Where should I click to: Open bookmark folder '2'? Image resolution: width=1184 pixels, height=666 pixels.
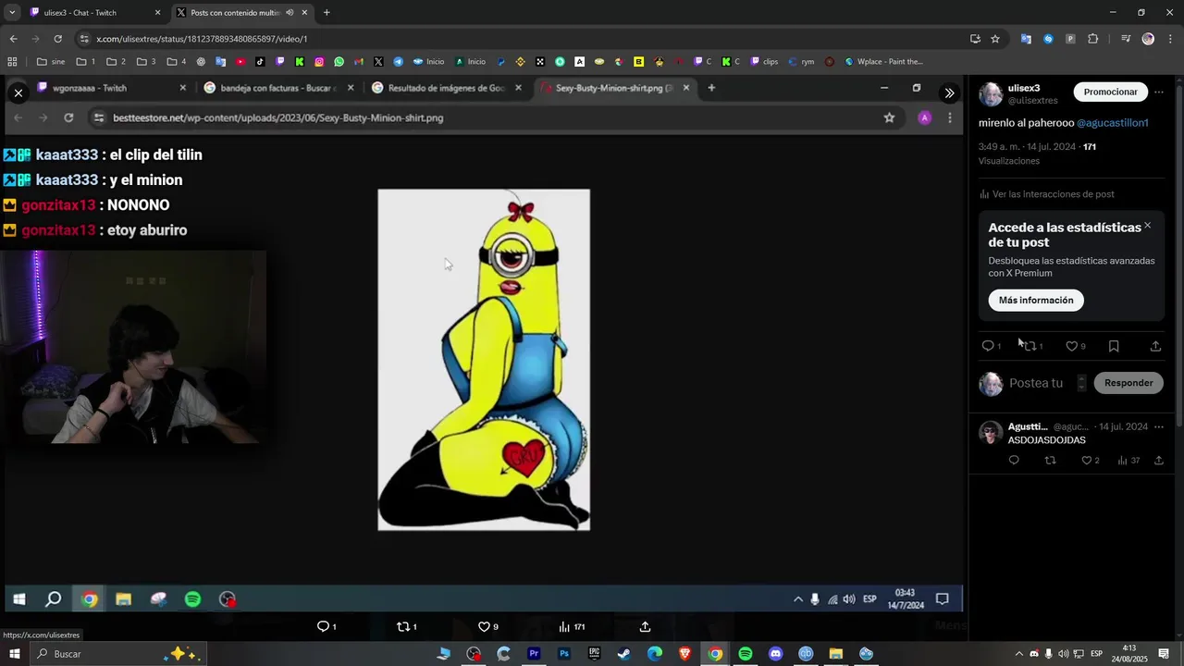pos(116,62)
